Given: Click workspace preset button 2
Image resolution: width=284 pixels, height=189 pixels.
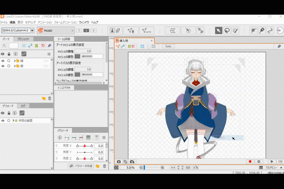Looking at the screenshot, I should pyautogui.click(x=86, y=31).
